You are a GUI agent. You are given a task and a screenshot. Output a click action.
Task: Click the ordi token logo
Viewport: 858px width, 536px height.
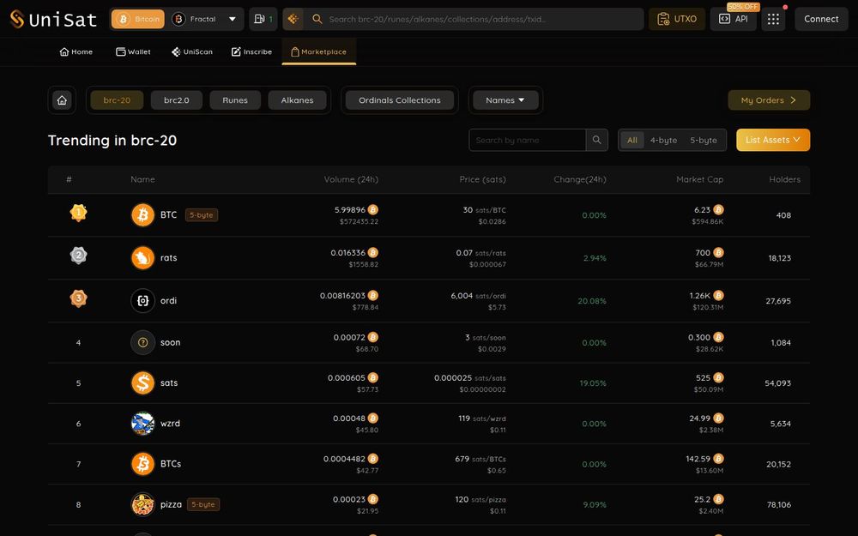point(142,300)
